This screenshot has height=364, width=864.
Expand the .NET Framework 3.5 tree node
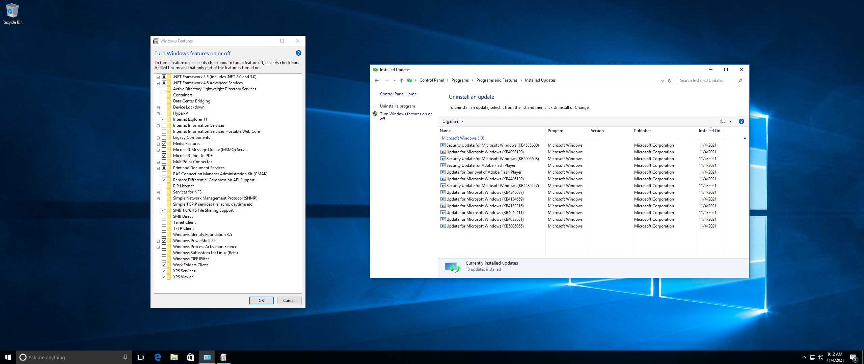coord(158,77)
